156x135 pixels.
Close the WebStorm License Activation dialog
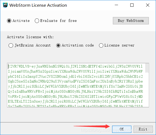tap(148, 5)
